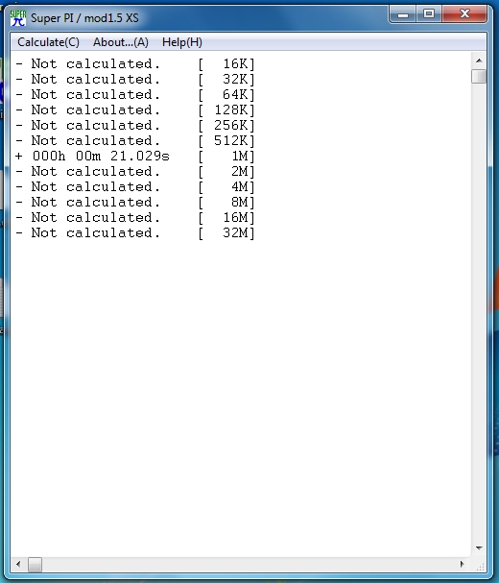
Task: Click the 16K Not calculated line
Action: pos(135,64)
